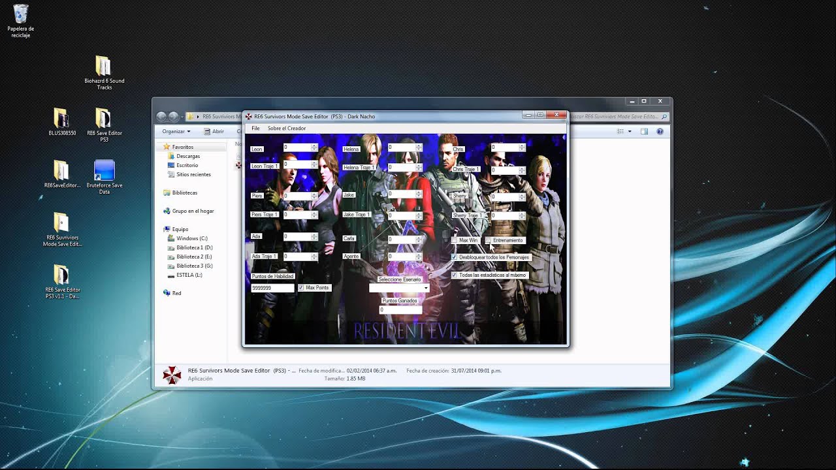Click the Umbrella icon in editor title bar
The width and height of the screenshot is (836, 470).
tap(249, 116)
